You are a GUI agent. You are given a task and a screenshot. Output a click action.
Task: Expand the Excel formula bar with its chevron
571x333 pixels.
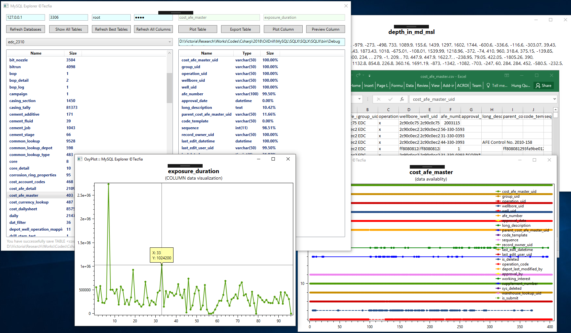tap(555, 99)
